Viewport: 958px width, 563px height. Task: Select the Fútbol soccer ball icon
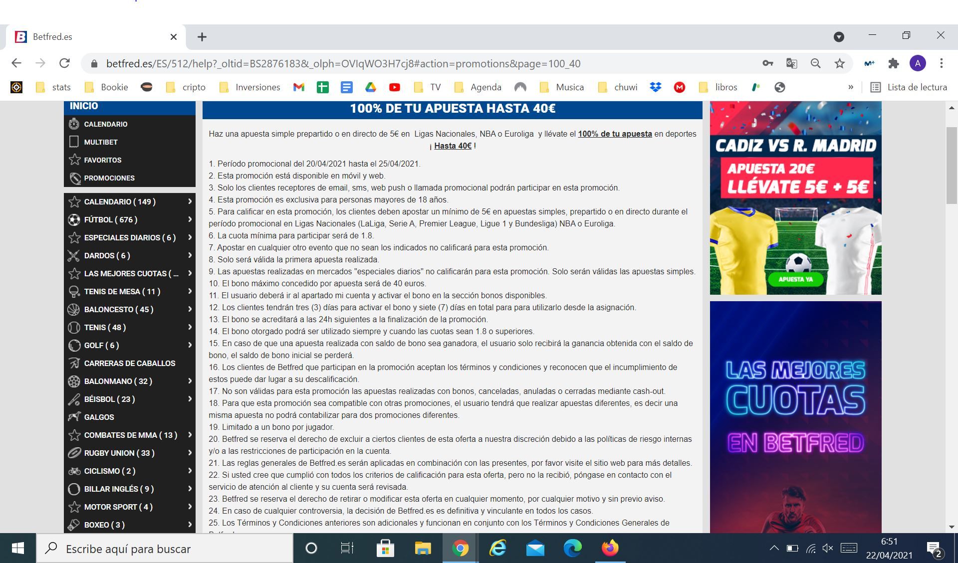click(74, 219)
